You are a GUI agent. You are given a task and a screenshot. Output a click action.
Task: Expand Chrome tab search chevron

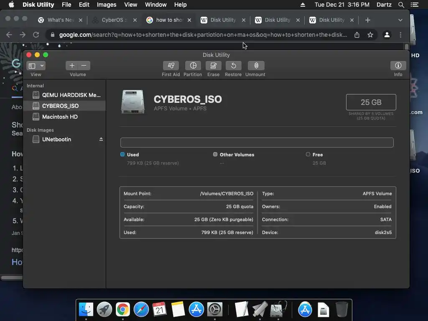(x=400, y=20)
